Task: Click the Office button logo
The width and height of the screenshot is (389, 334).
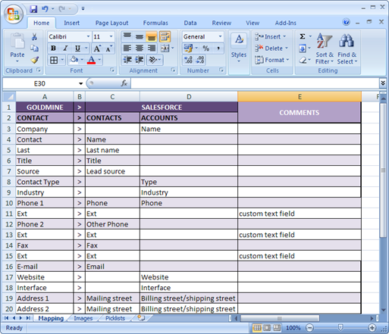Action: [x=14, y=14]
